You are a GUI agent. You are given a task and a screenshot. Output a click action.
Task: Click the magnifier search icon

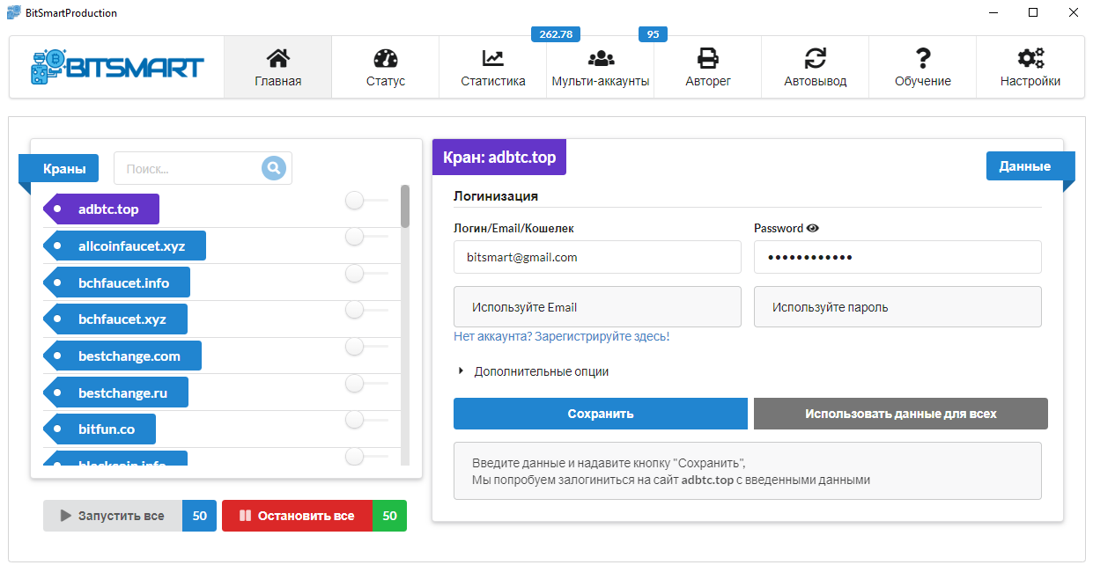tap(274, 168)
